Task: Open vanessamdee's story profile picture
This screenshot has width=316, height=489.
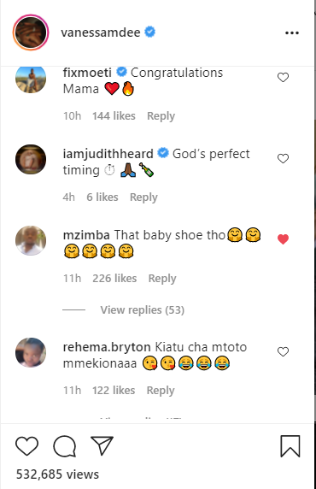Action: pyautogui.click(x=31, y=32)
